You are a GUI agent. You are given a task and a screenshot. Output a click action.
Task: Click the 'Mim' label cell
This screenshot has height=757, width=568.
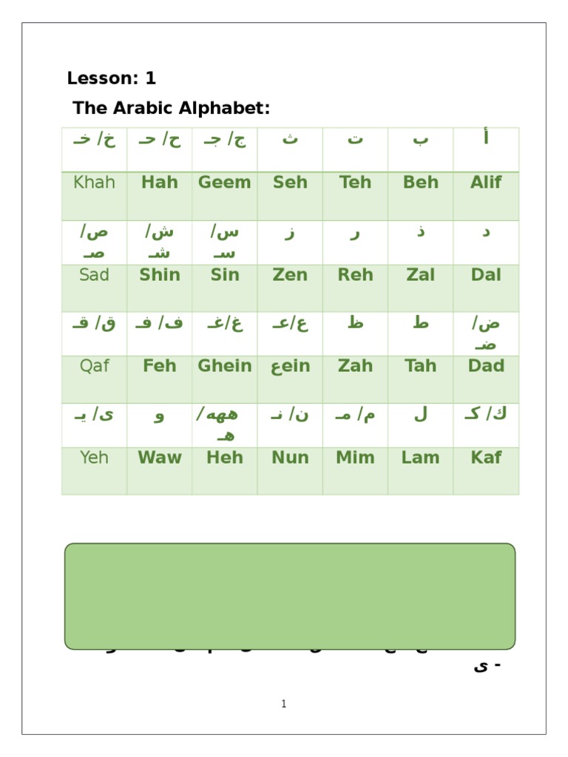coord(355,458)
